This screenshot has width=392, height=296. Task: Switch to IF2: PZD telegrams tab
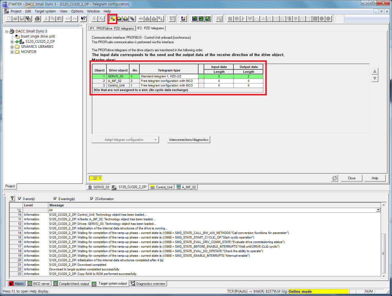tap(151, 28)
